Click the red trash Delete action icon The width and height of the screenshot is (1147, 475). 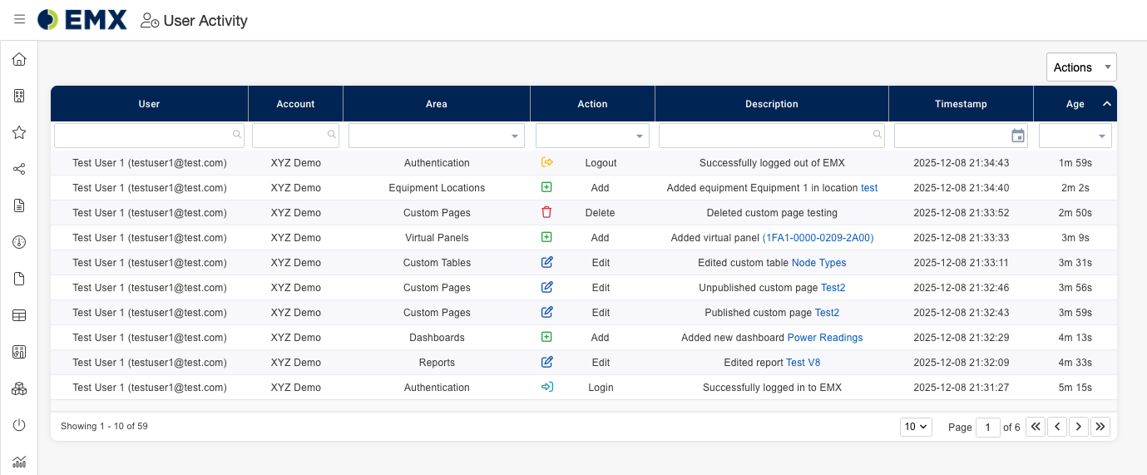[546, 213]
